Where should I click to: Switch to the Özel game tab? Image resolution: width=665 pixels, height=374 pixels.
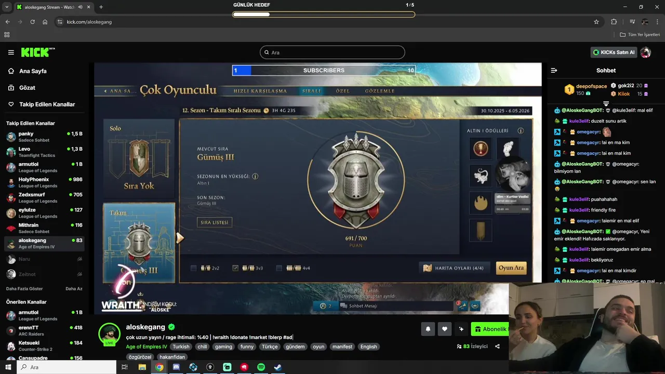point(343,91)
